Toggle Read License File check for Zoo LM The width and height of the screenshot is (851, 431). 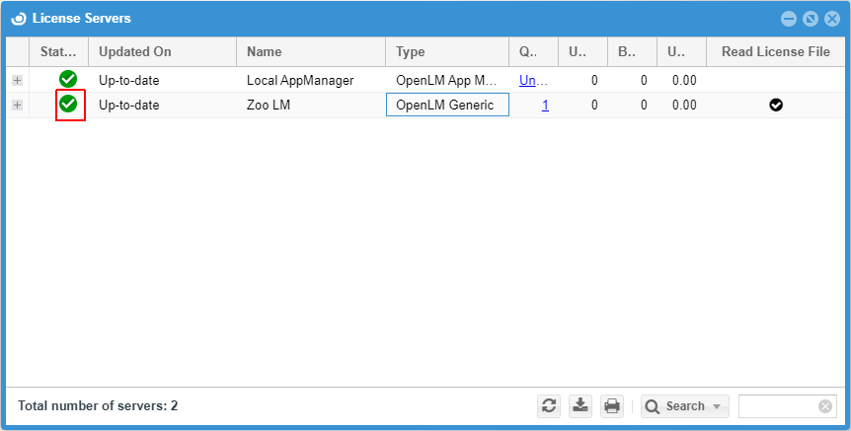[776, 105]
